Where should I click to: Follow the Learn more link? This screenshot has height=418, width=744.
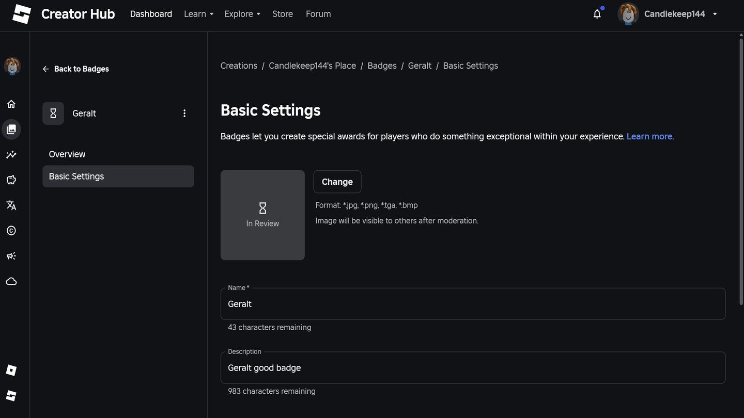pyautogui.click(x=650, y=136)
